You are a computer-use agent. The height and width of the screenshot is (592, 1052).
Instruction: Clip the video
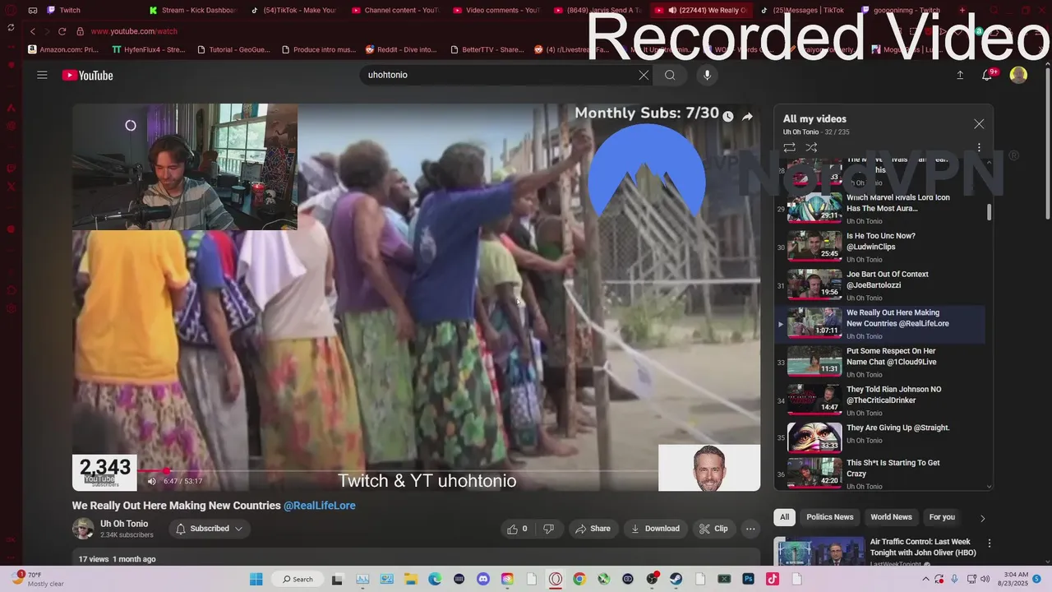click(713, 529)
